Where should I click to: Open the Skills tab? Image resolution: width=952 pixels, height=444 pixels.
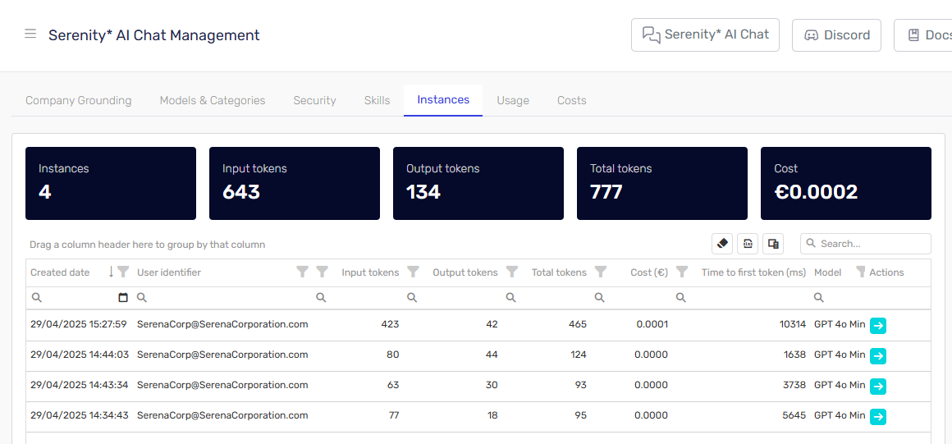click(x=377, y=100)
